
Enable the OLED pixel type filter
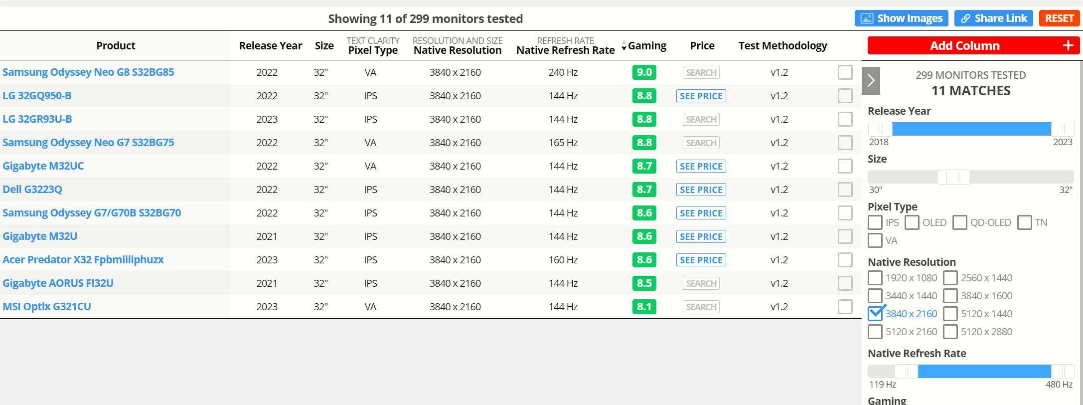(x=912, y=222)
